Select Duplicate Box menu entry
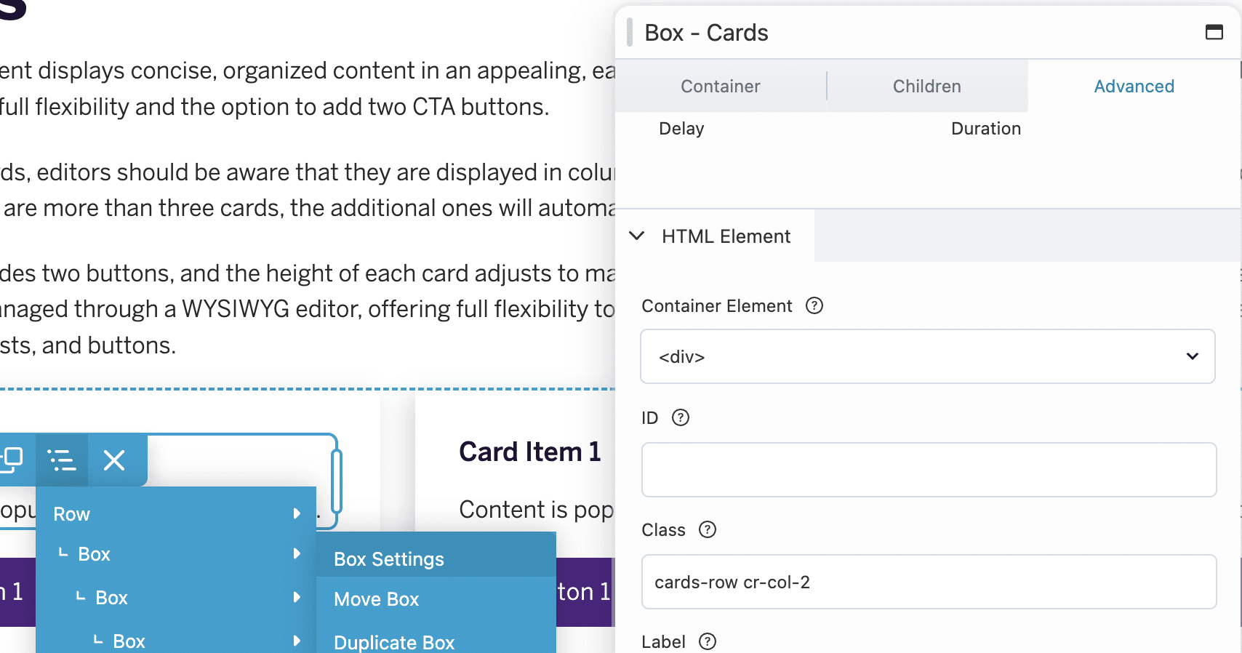 pyautogui.click(x=394, y=642)
